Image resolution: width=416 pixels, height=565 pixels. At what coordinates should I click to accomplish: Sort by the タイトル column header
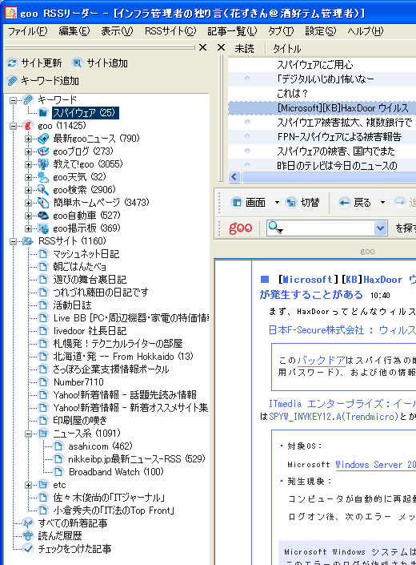pyautogui.click(x=287, y=48)
